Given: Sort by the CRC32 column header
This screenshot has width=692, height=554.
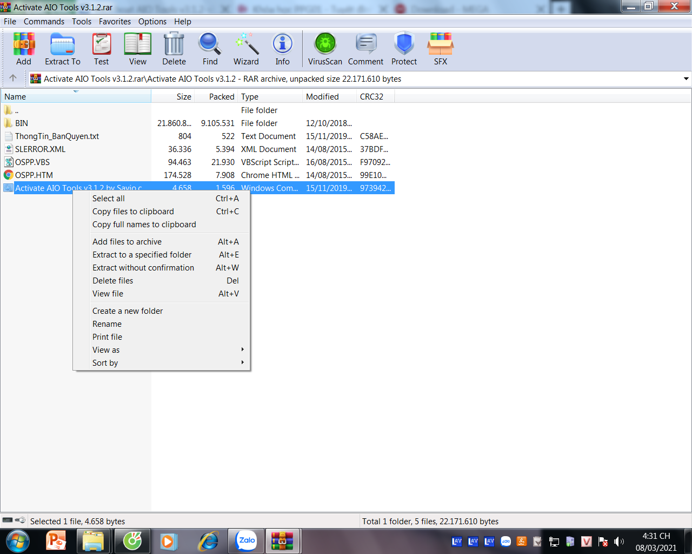Looking at the screenshot, I should (x=376, y=97).
